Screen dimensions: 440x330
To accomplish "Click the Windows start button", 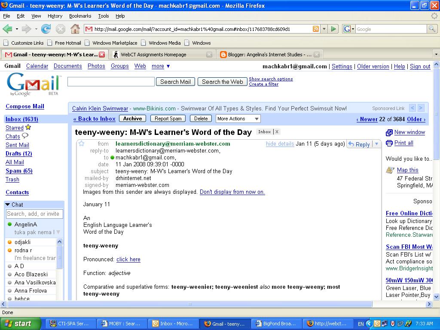I will coord(21,324).
